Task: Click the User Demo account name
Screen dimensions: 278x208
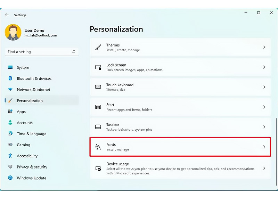Action: click(x=34, y=31)
